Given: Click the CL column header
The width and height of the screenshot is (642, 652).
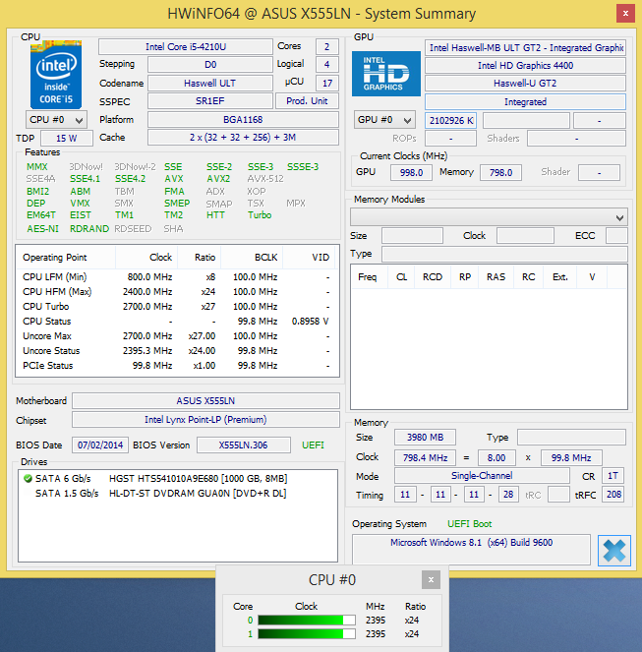Looking at the screenshot, I should [x=401, y=277].
